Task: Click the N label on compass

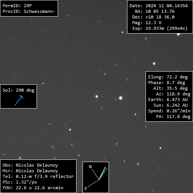Action: tap(90, 167)
